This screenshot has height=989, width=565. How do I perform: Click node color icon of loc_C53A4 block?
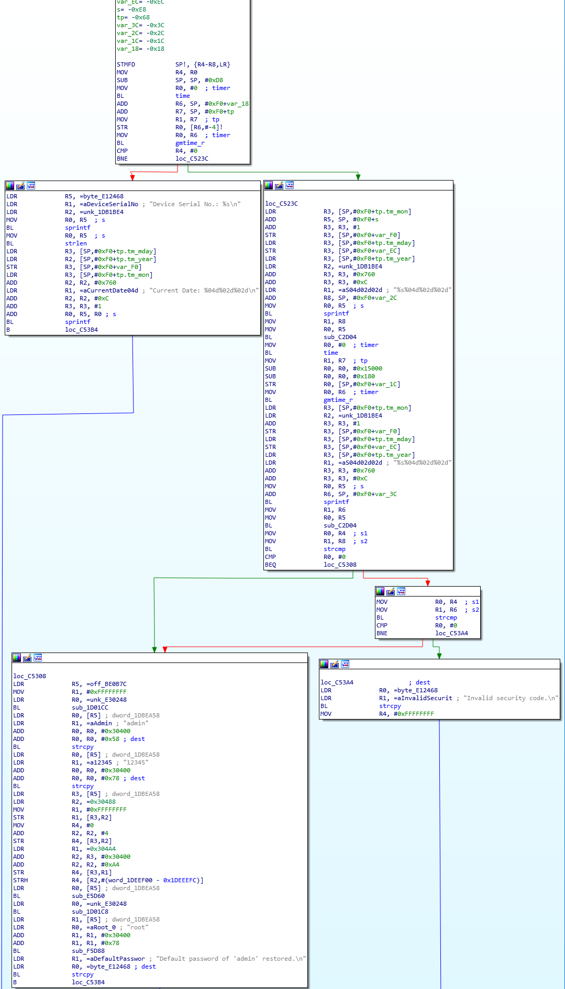(x=324, y=664)
